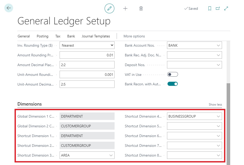Click the Amount Rounding Precision field

click(x=87, y=55)
